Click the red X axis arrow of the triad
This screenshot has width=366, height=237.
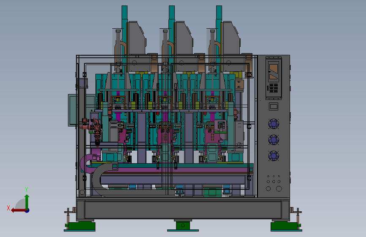click(x=18, y=210)
